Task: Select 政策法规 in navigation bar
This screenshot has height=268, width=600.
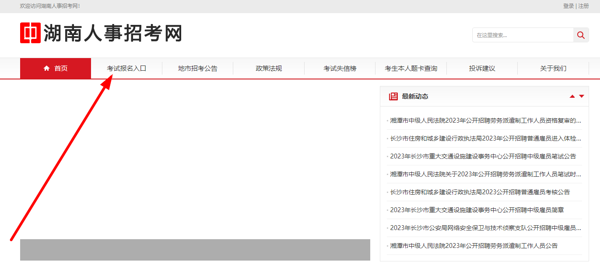Action: [269, 69]
